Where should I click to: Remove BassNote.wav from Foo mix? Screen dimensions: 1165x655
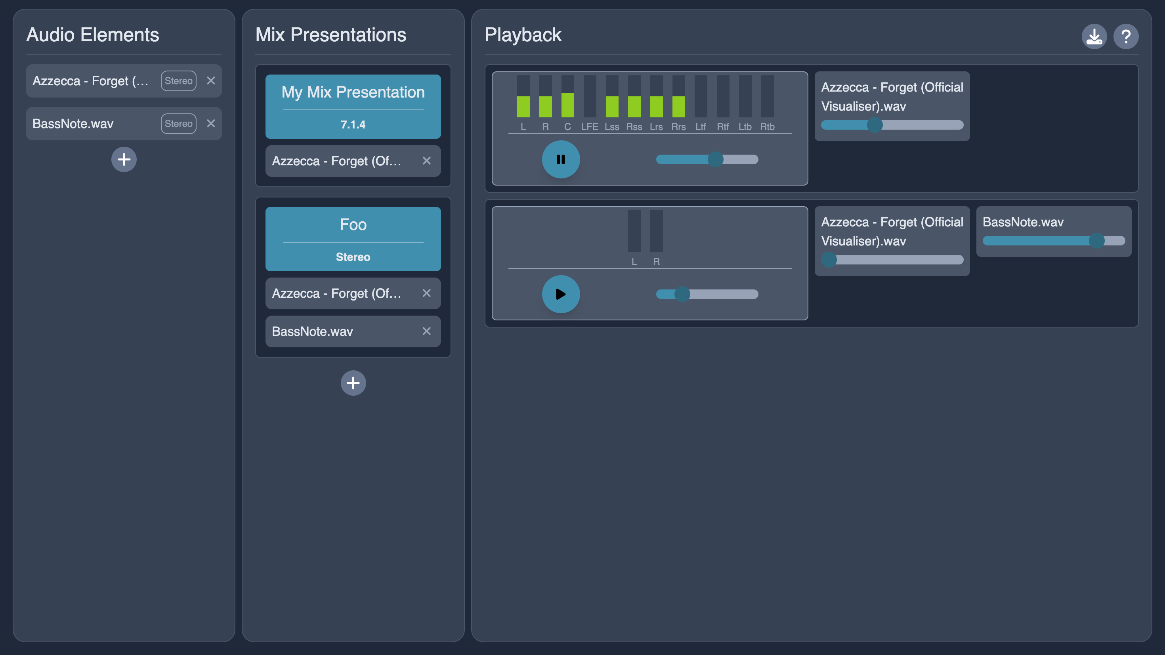point(426,331)
